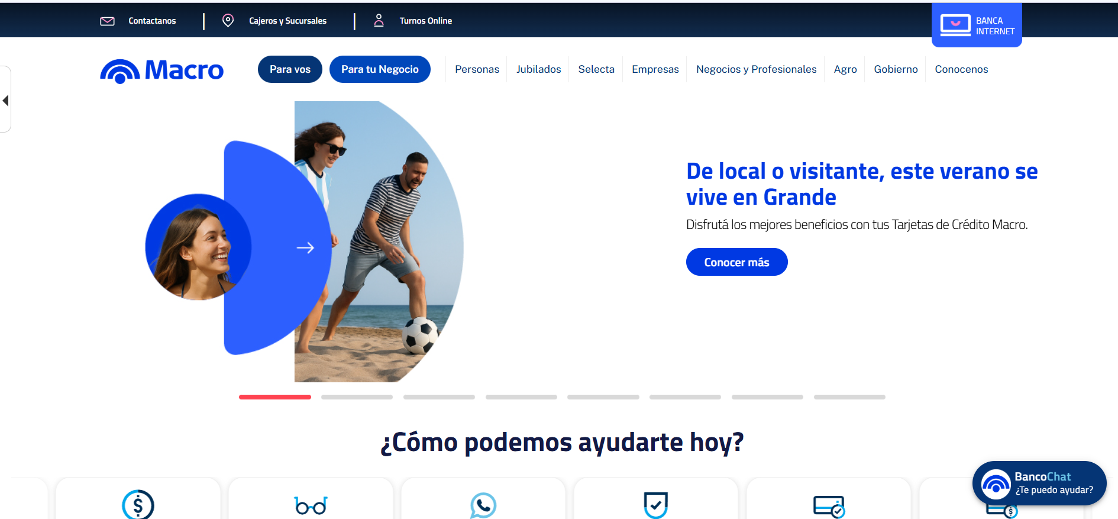The height and width of the screenshot is (519, 1118).
Task: Go to the eighth carousel slide indicator
Action: 849,397
